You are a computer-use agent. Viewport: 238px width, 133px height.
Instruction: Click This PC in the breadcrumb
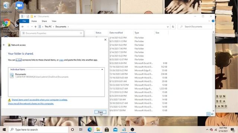48,27
